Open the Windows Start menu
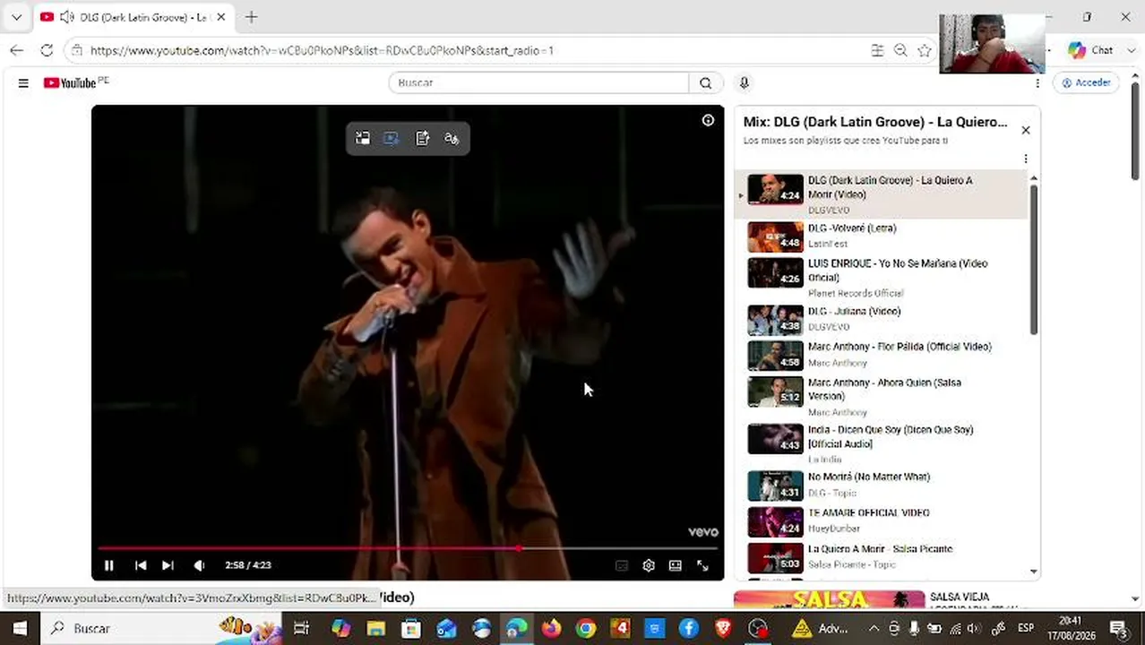1145x645 pixels. click(x=20, y=628)
